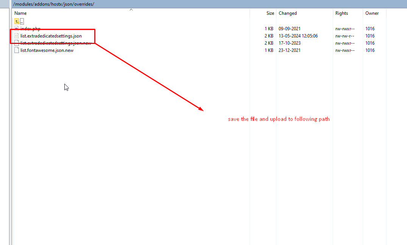This screenshot has width=407, height=245.
Task: Click the 13-05-2024 12:05:06 changed date
Action: [x=298, y=36]
